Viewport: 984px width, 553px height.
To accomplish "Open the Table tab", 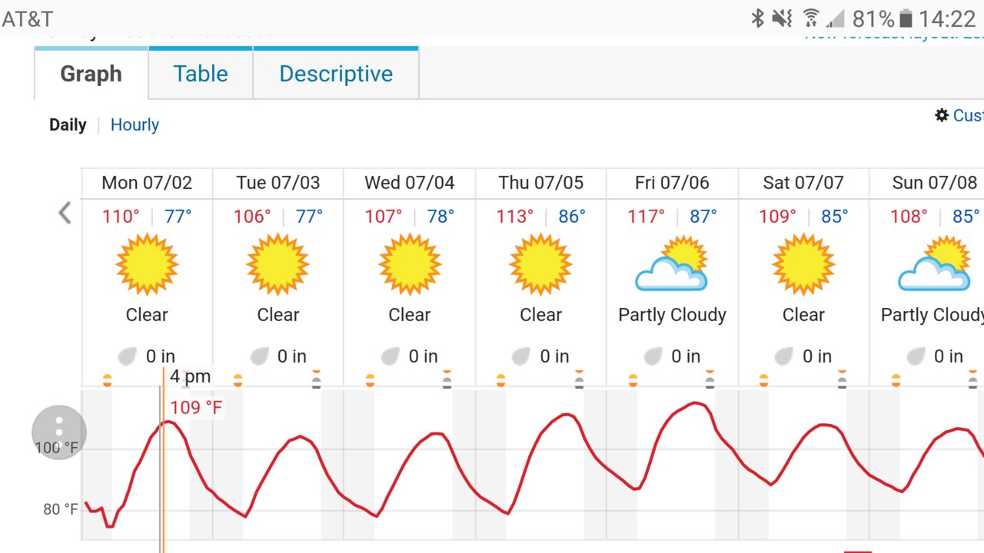I will 201,74.
